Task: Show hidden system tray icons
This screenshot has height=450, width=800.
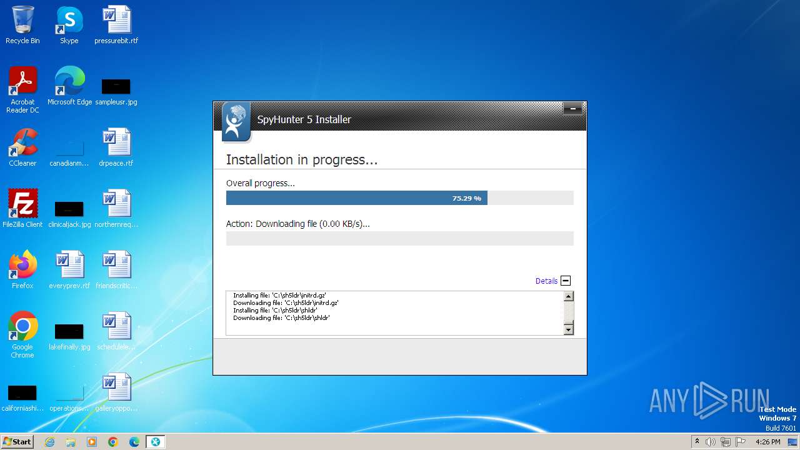Action: pyautogui.click(x=697, y=442)
